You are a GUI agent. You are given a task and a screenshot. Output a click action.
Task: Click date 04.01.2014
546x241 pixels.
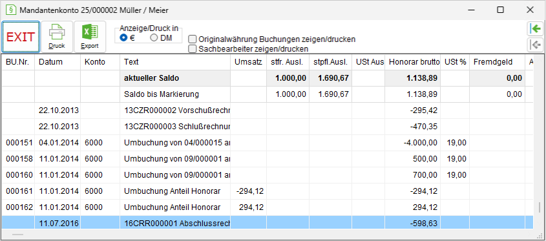pos(59,143)
